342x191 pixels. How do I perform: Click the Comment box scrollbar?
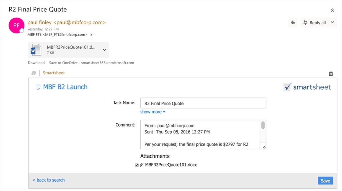tap(263, 125)
